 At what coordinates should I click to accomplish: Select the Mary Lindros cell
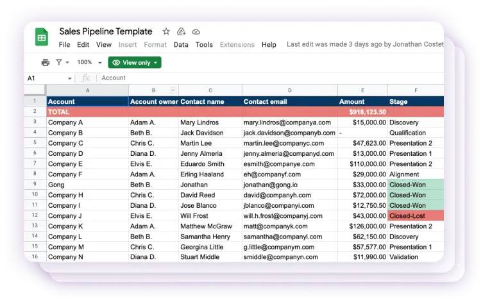pyautogui.click(x=210, y=122)
